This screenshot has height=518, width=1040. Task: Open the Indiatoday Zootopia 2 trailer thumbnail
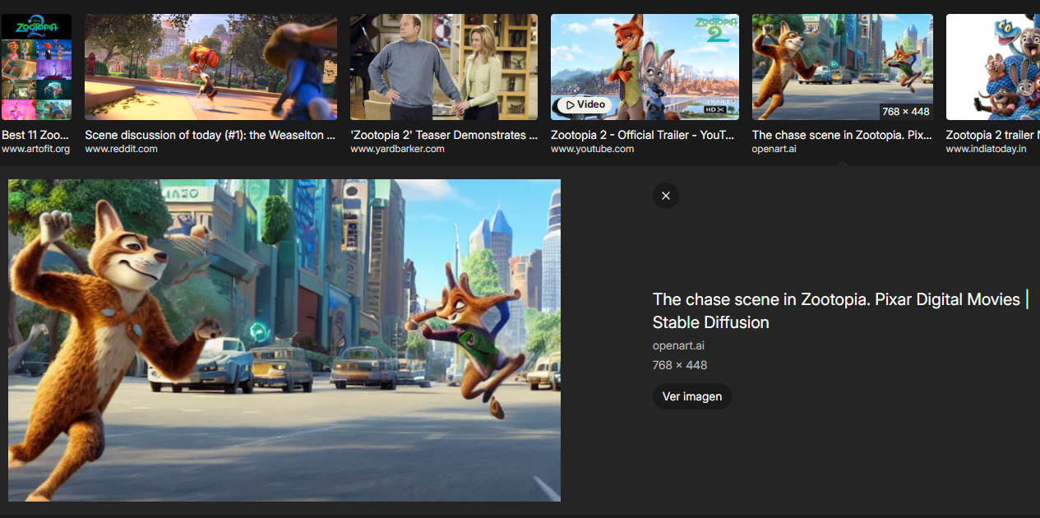click(x=992, y=67)
